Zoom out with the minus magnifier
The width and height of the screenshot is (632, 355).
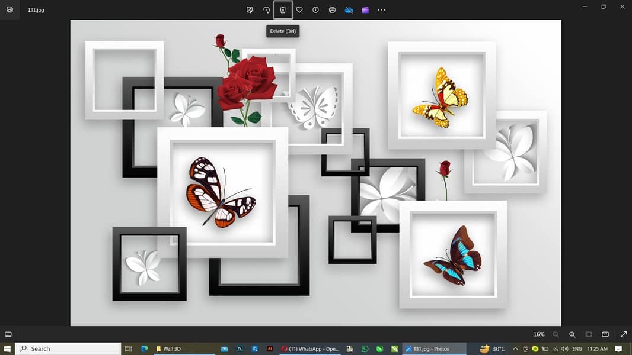(556, 334)
